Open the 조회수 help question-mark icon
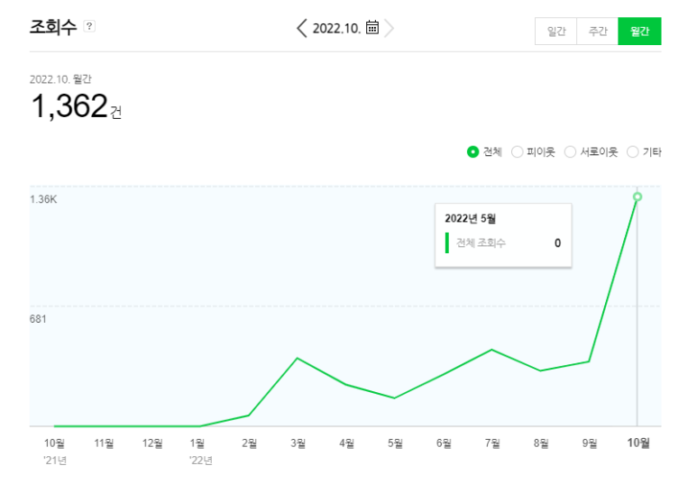Screen dimensions: 697x484 pos(89,26)
